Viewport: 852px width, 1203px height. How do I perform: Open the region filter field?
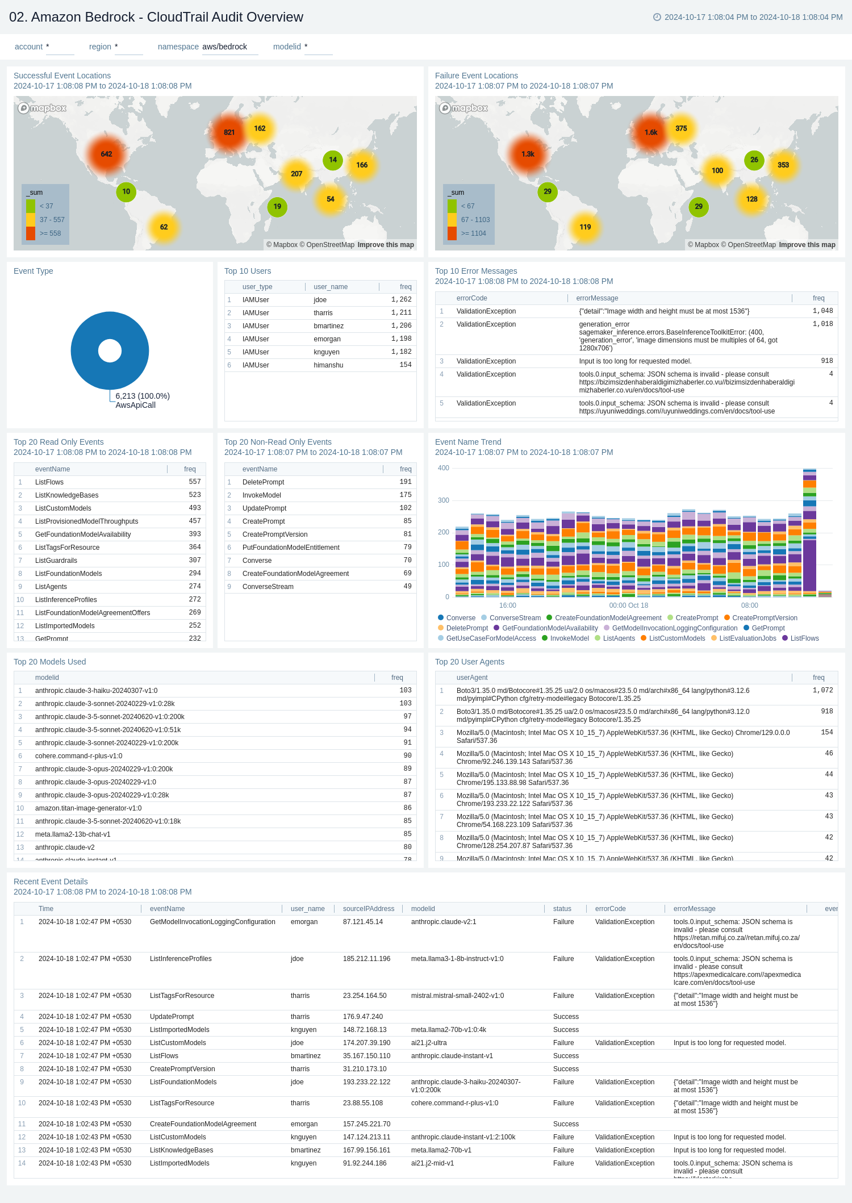coord(128,47)
